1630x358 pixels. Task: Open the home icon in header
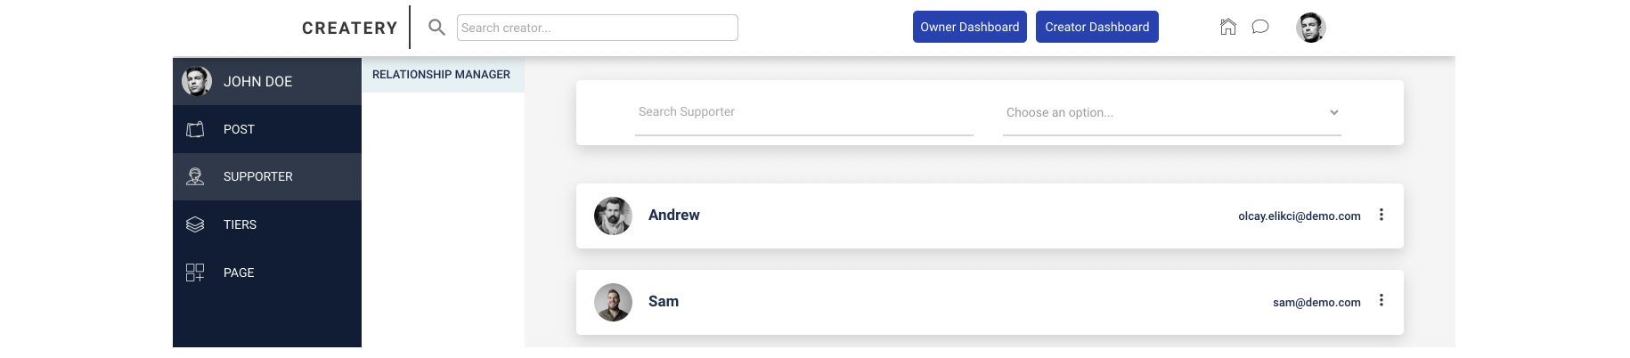pos(1227,27)
